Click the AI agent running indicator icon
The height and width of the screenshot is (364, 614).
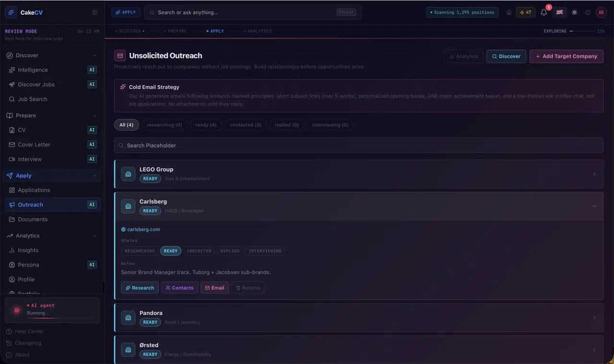[x=17, y=310]
